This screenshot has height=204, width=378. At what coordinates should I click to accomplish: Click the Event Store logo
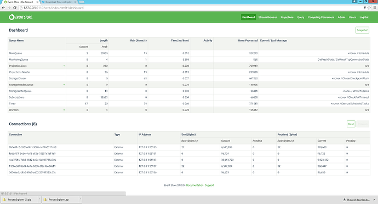[20, 17]
